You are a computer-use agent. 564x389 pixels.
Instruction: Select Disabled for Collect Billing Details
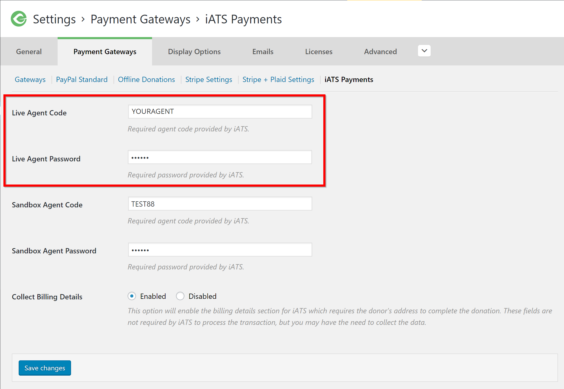[x=180, y=296]
